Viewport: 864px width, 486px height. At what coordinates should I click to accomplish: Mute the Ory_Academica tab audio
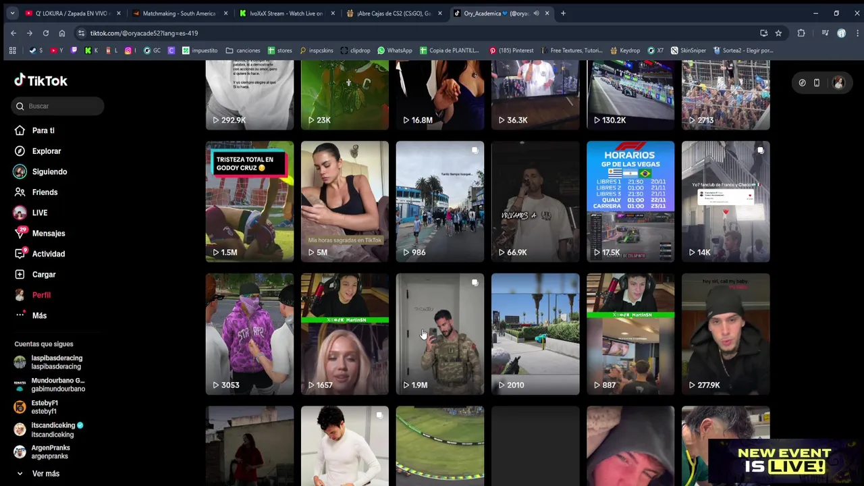[536, 13]
